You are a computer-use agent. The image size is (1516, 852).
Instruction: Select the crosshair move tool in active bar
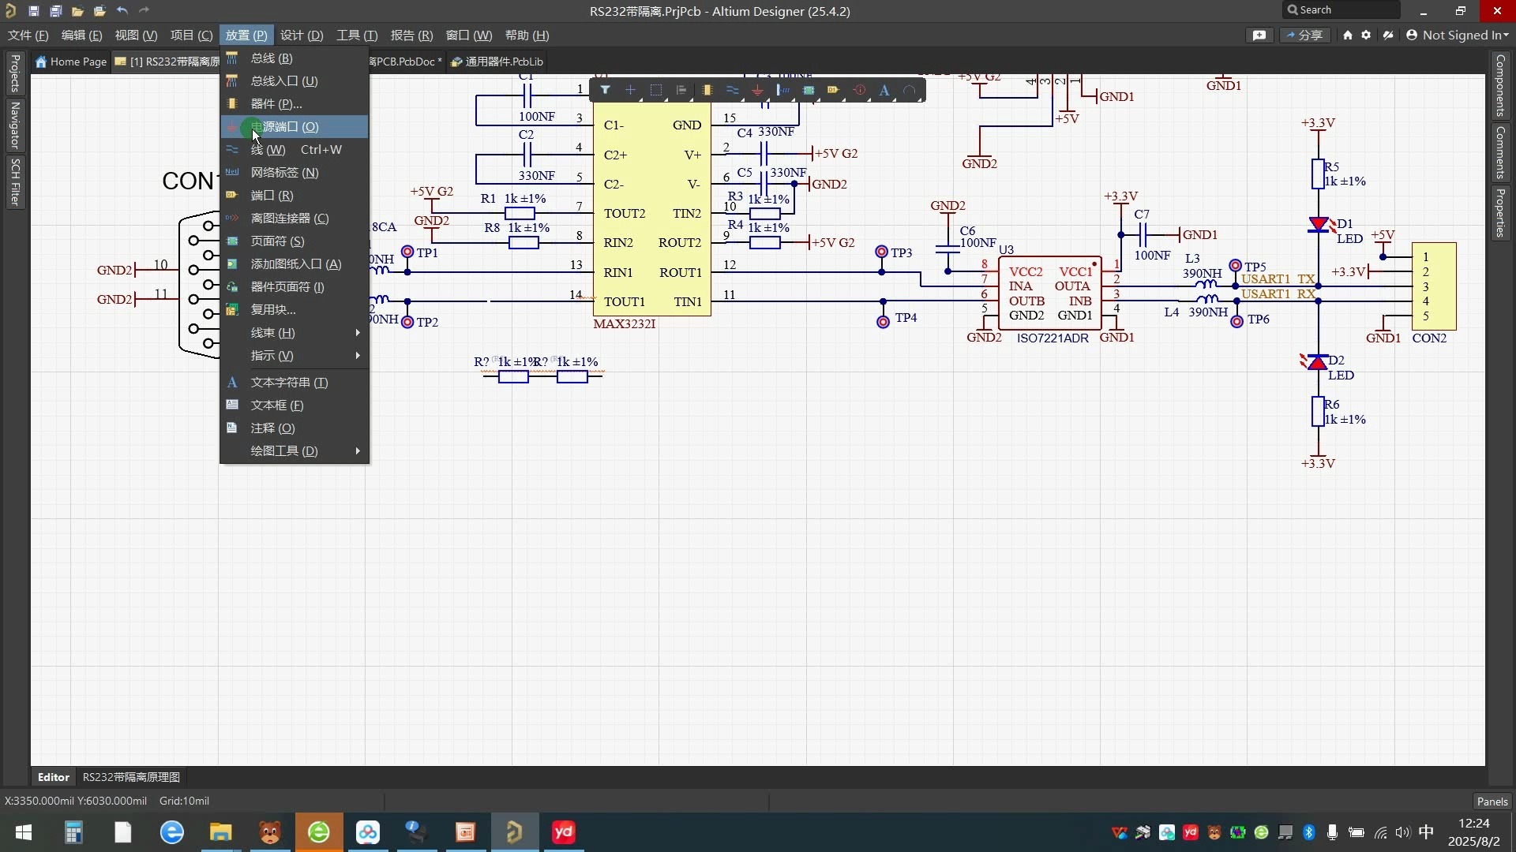tap(630, 90)
